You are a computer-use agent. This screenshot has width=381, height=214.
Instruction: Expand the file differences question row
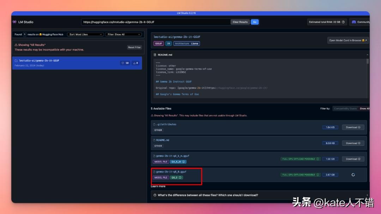point(259,195)
